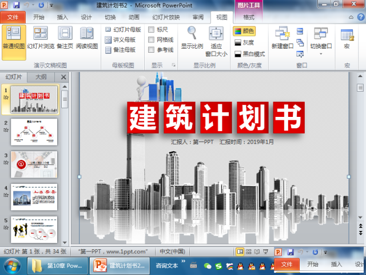Click the Redo button in title bar
The image size is (366, 275).
click(x=41, y=5)
